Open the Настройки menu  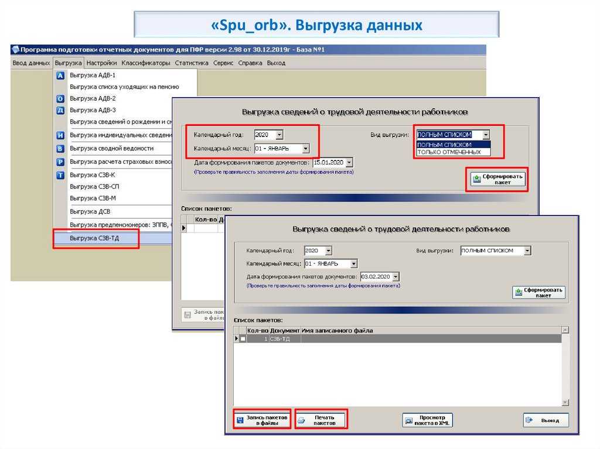tap(101, 63)
